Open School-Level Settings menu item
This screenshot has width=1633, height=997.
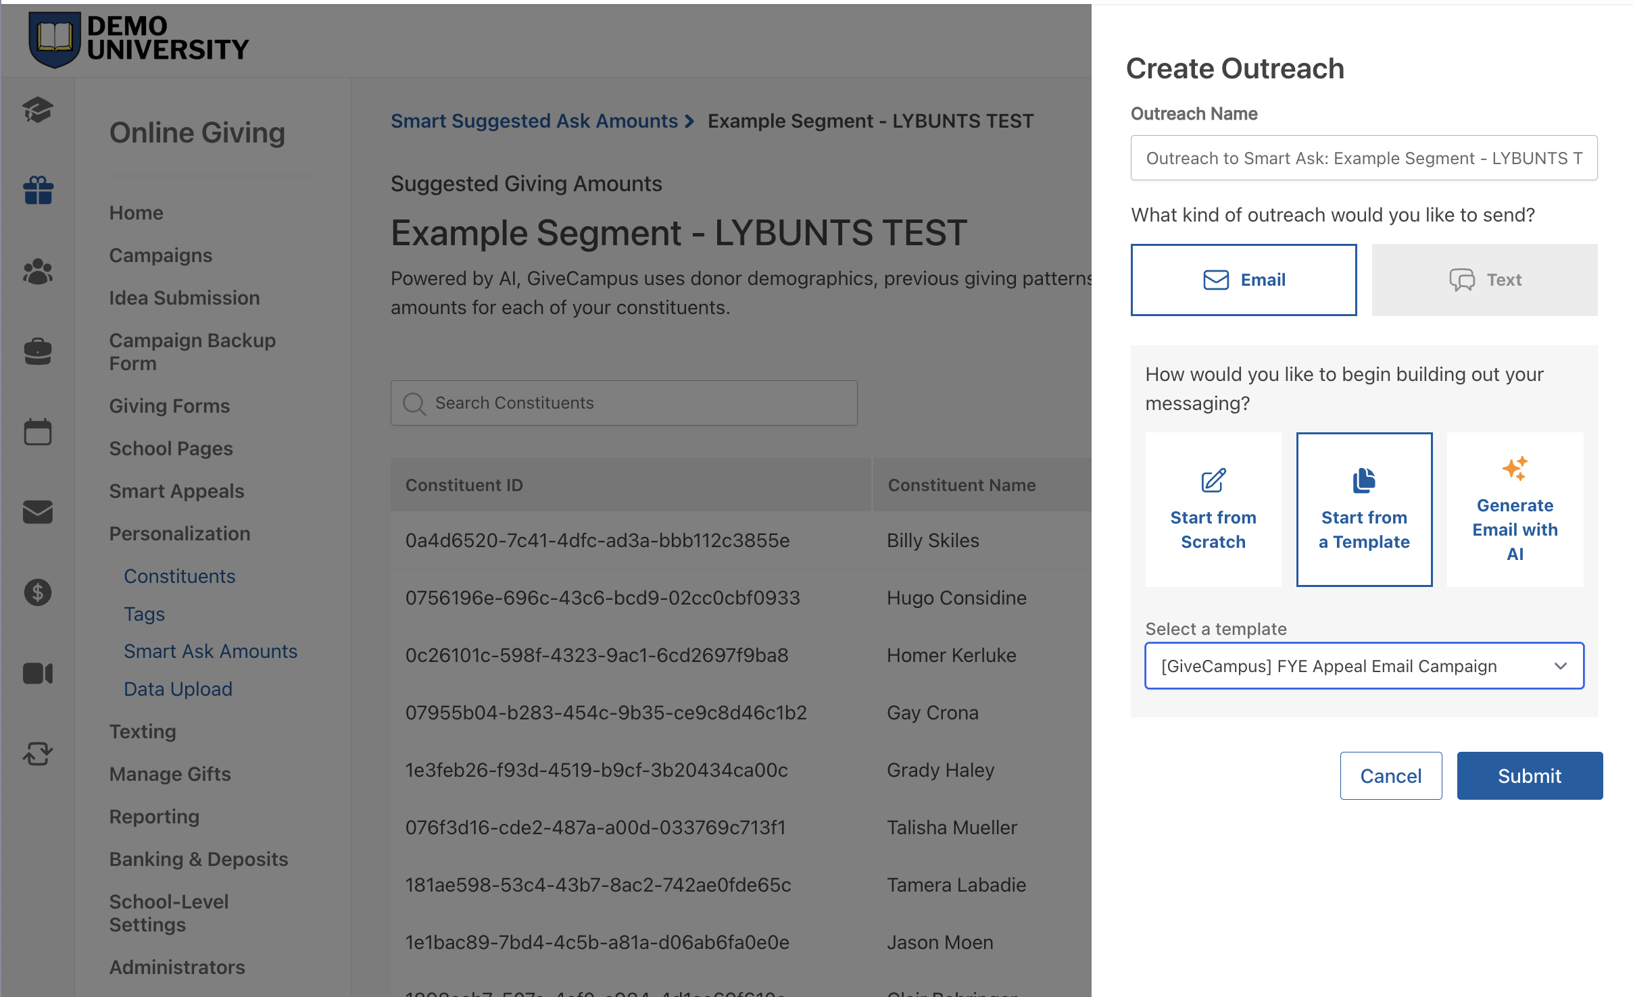169,913
